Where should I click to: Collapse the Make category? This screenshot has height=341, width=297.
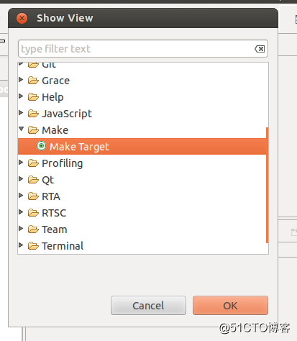[x=22, y=129]
